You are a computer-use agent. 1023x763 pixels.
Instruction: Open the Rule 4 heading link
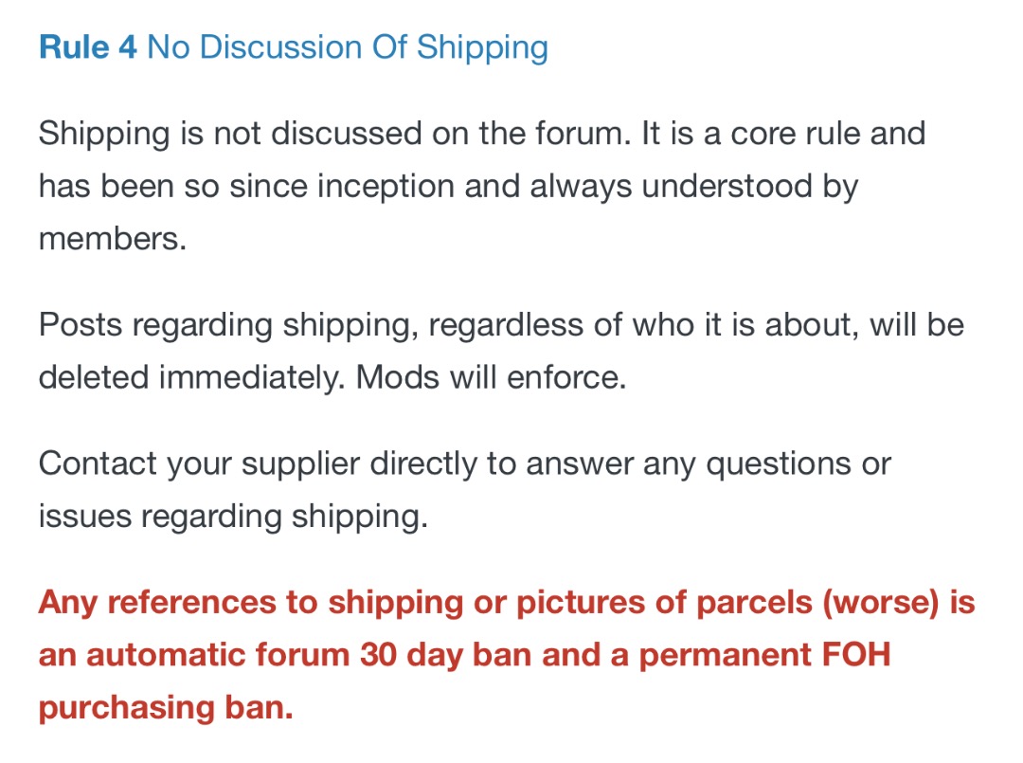pyautogui.click(x=294, y=48)
